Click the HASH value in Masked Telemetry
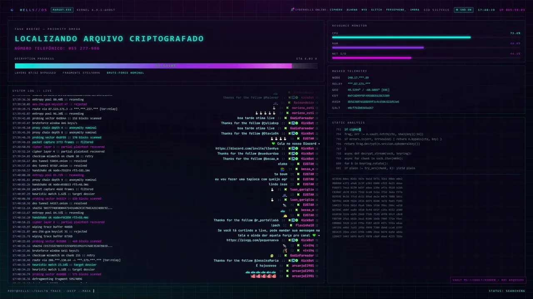This screenshot has width=533, height=299. tap(373, 102)
